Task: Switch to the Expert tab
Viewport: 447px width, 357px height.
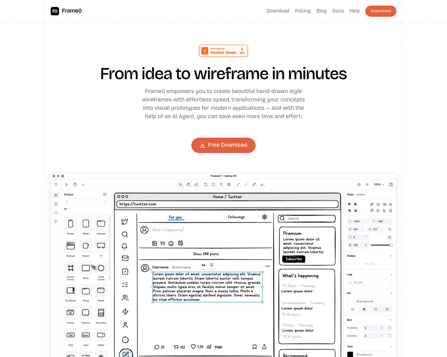Action: (x=361, y=194)
